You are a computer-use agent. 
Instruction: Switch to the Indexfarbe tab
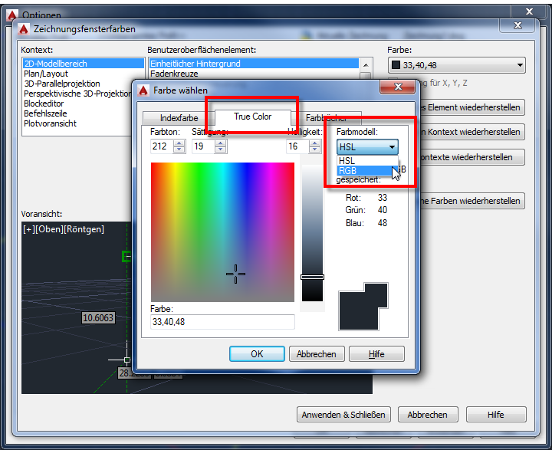[x=178, y=118]
